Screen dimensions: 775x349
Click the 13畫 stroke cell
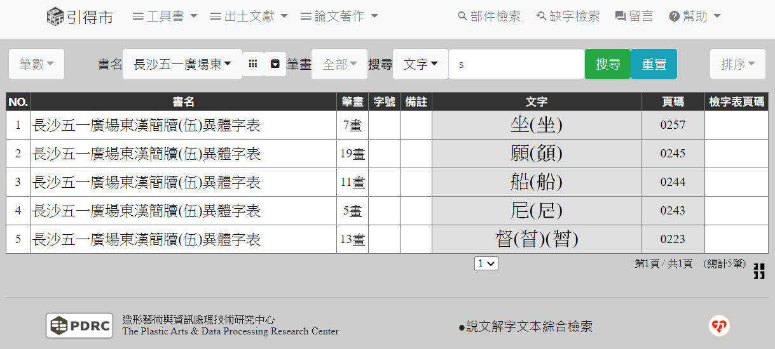pos(353,240)
